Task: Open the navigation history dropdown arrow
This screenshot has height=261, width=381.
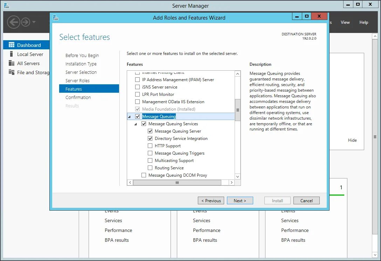Action: point(34,22)
